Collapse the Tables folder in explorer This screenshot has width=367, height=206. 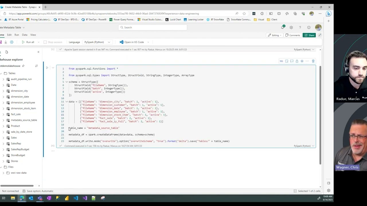click(x=1, y=73)
